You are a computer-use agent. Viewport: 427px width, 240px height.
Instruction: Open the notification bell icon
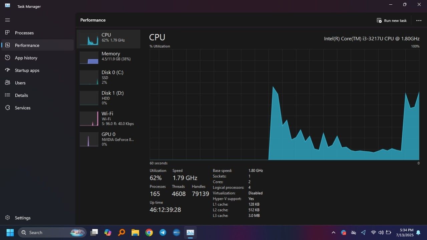(418, 233)
